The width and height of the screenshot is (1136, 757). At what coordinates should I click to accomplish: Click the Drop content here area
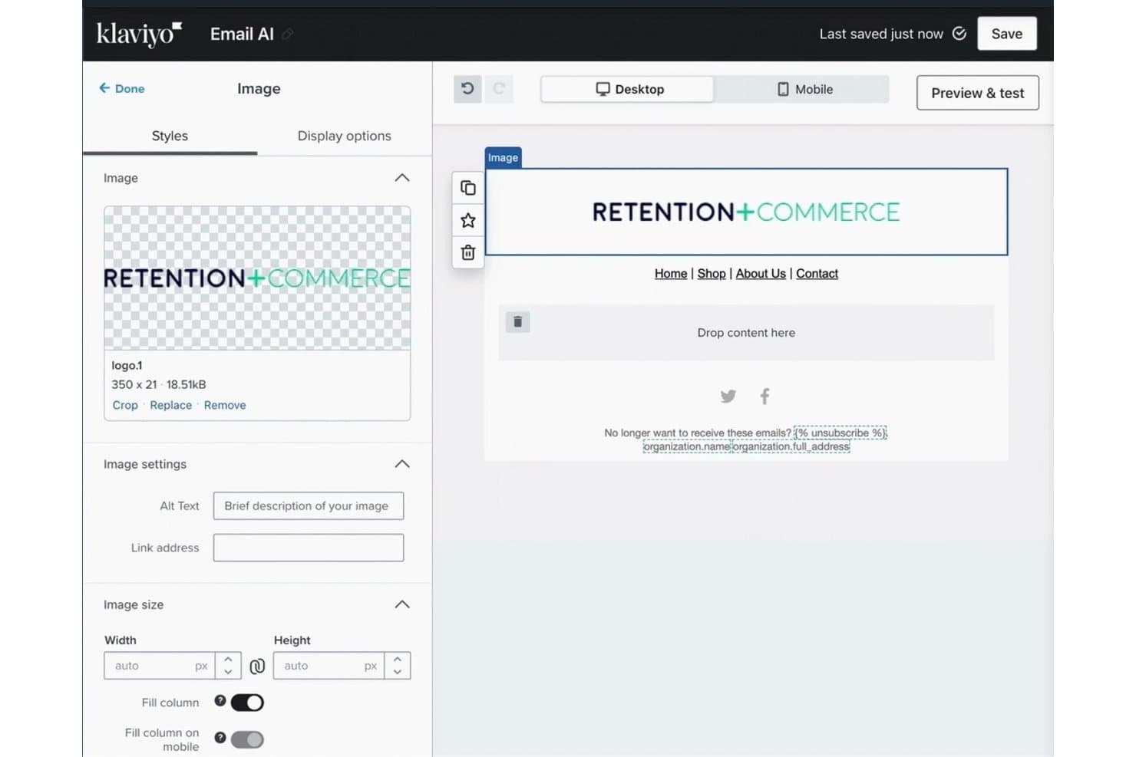(x=746, y=333)
